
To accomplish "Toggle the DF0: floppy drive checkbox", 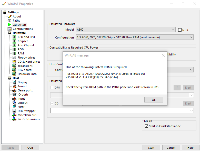I will click(x=52, y=88).
